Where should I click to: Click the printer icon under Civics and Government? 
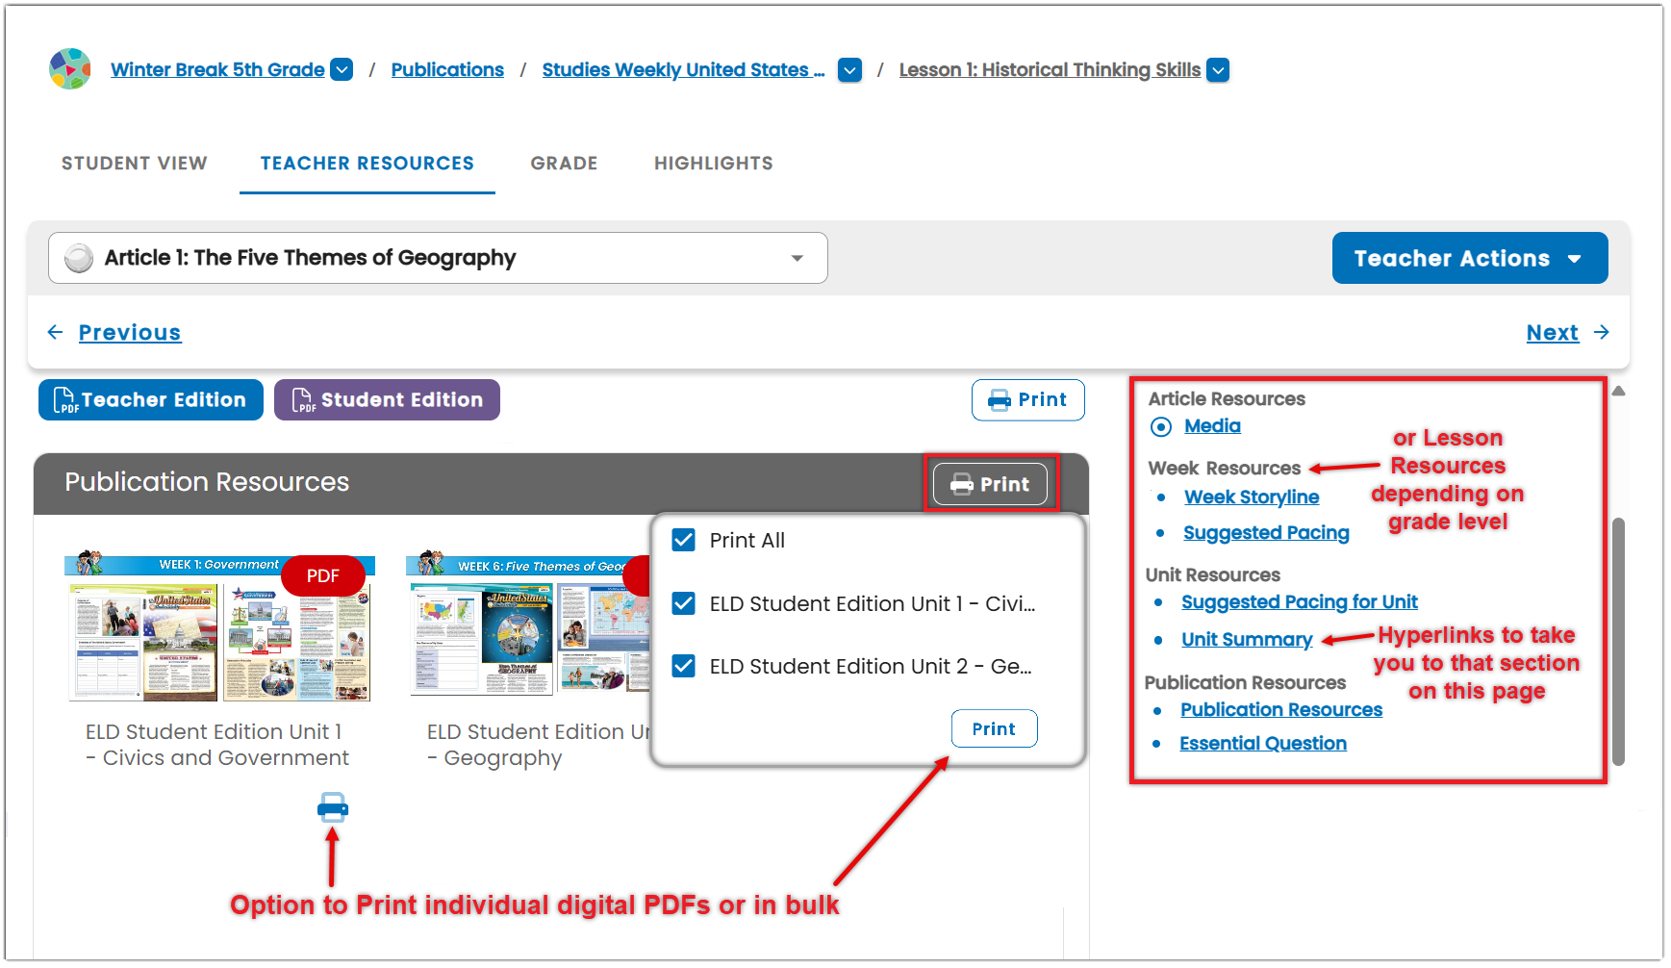point(333,807)
